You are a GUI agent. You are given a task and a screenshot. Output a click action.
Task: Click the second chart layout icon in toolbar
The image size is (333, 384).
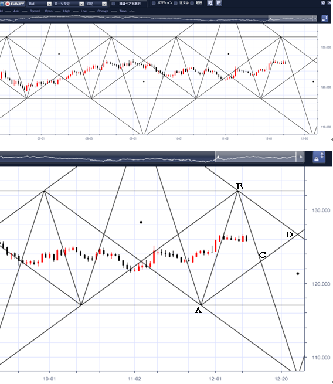pyautogui.click(x=219, y=3)
